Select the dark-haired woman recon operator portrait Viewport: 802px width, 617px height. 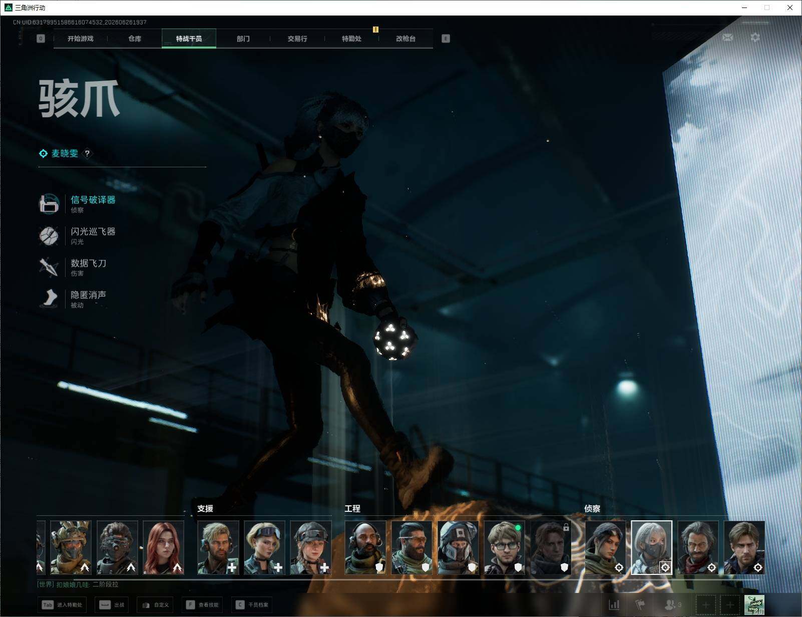point(605,547)
